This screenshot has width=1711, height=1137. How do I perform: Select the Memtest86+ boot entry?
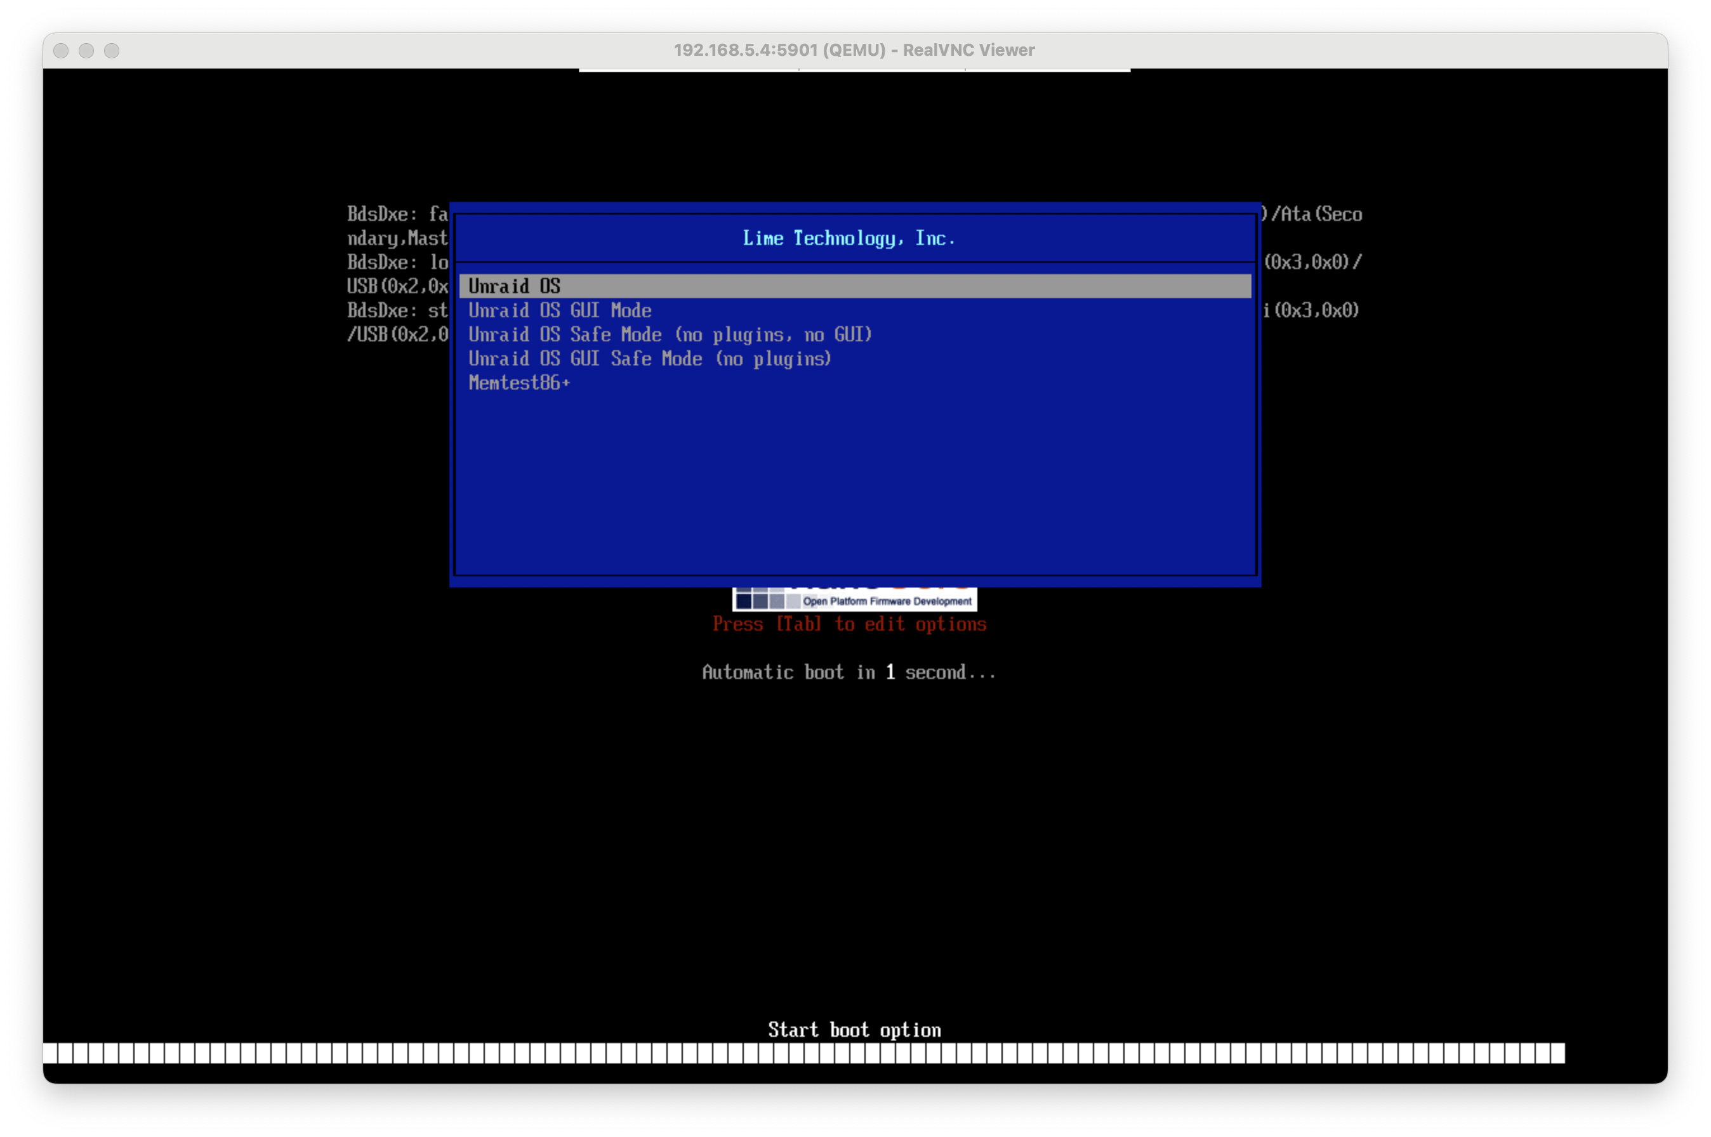click(519, 382)
